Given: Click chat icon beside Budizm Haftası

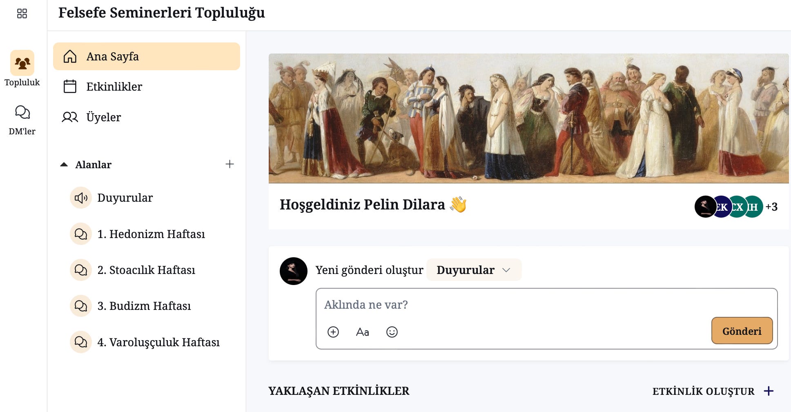Looking at the screenshot, I should coord(80,306).
